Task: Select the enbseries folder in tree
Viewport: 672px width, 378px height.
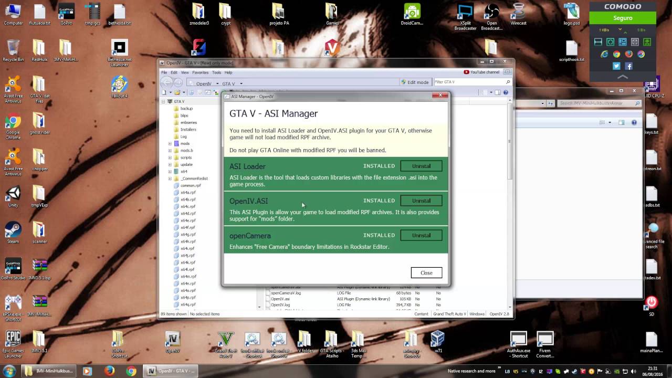Action: pyautogui.click(x=188, y=122)
